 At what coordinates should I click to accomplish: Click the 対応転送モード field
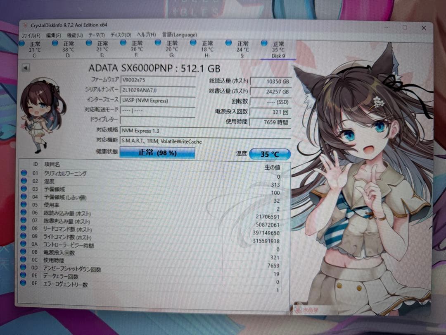tap(158, 110)
